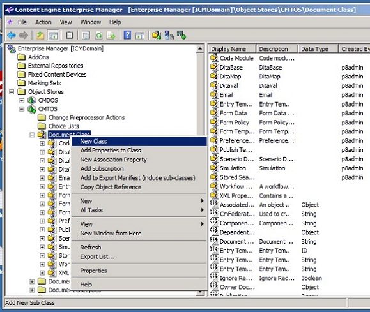
Task: Sort by Description column header
Action: (x=277, y=49)
